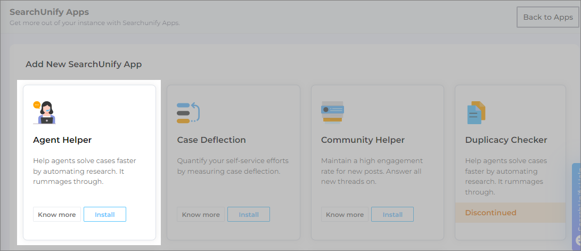Image resolution: width=581 pixels, height=251 pixels.
Task: Select the Case Deflection title
Action: [211, 140]
